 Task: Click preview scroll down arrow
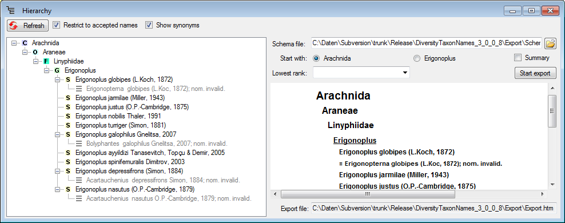552,185
